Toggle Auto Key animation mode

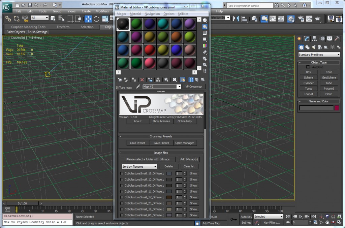246,217
